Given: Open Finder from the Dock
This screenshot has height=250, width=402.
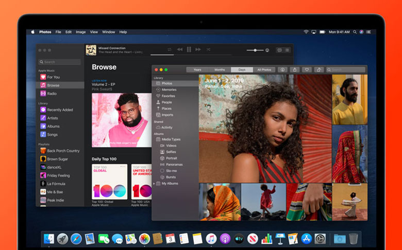Looking at the screenshot, I should coord(49,239).
